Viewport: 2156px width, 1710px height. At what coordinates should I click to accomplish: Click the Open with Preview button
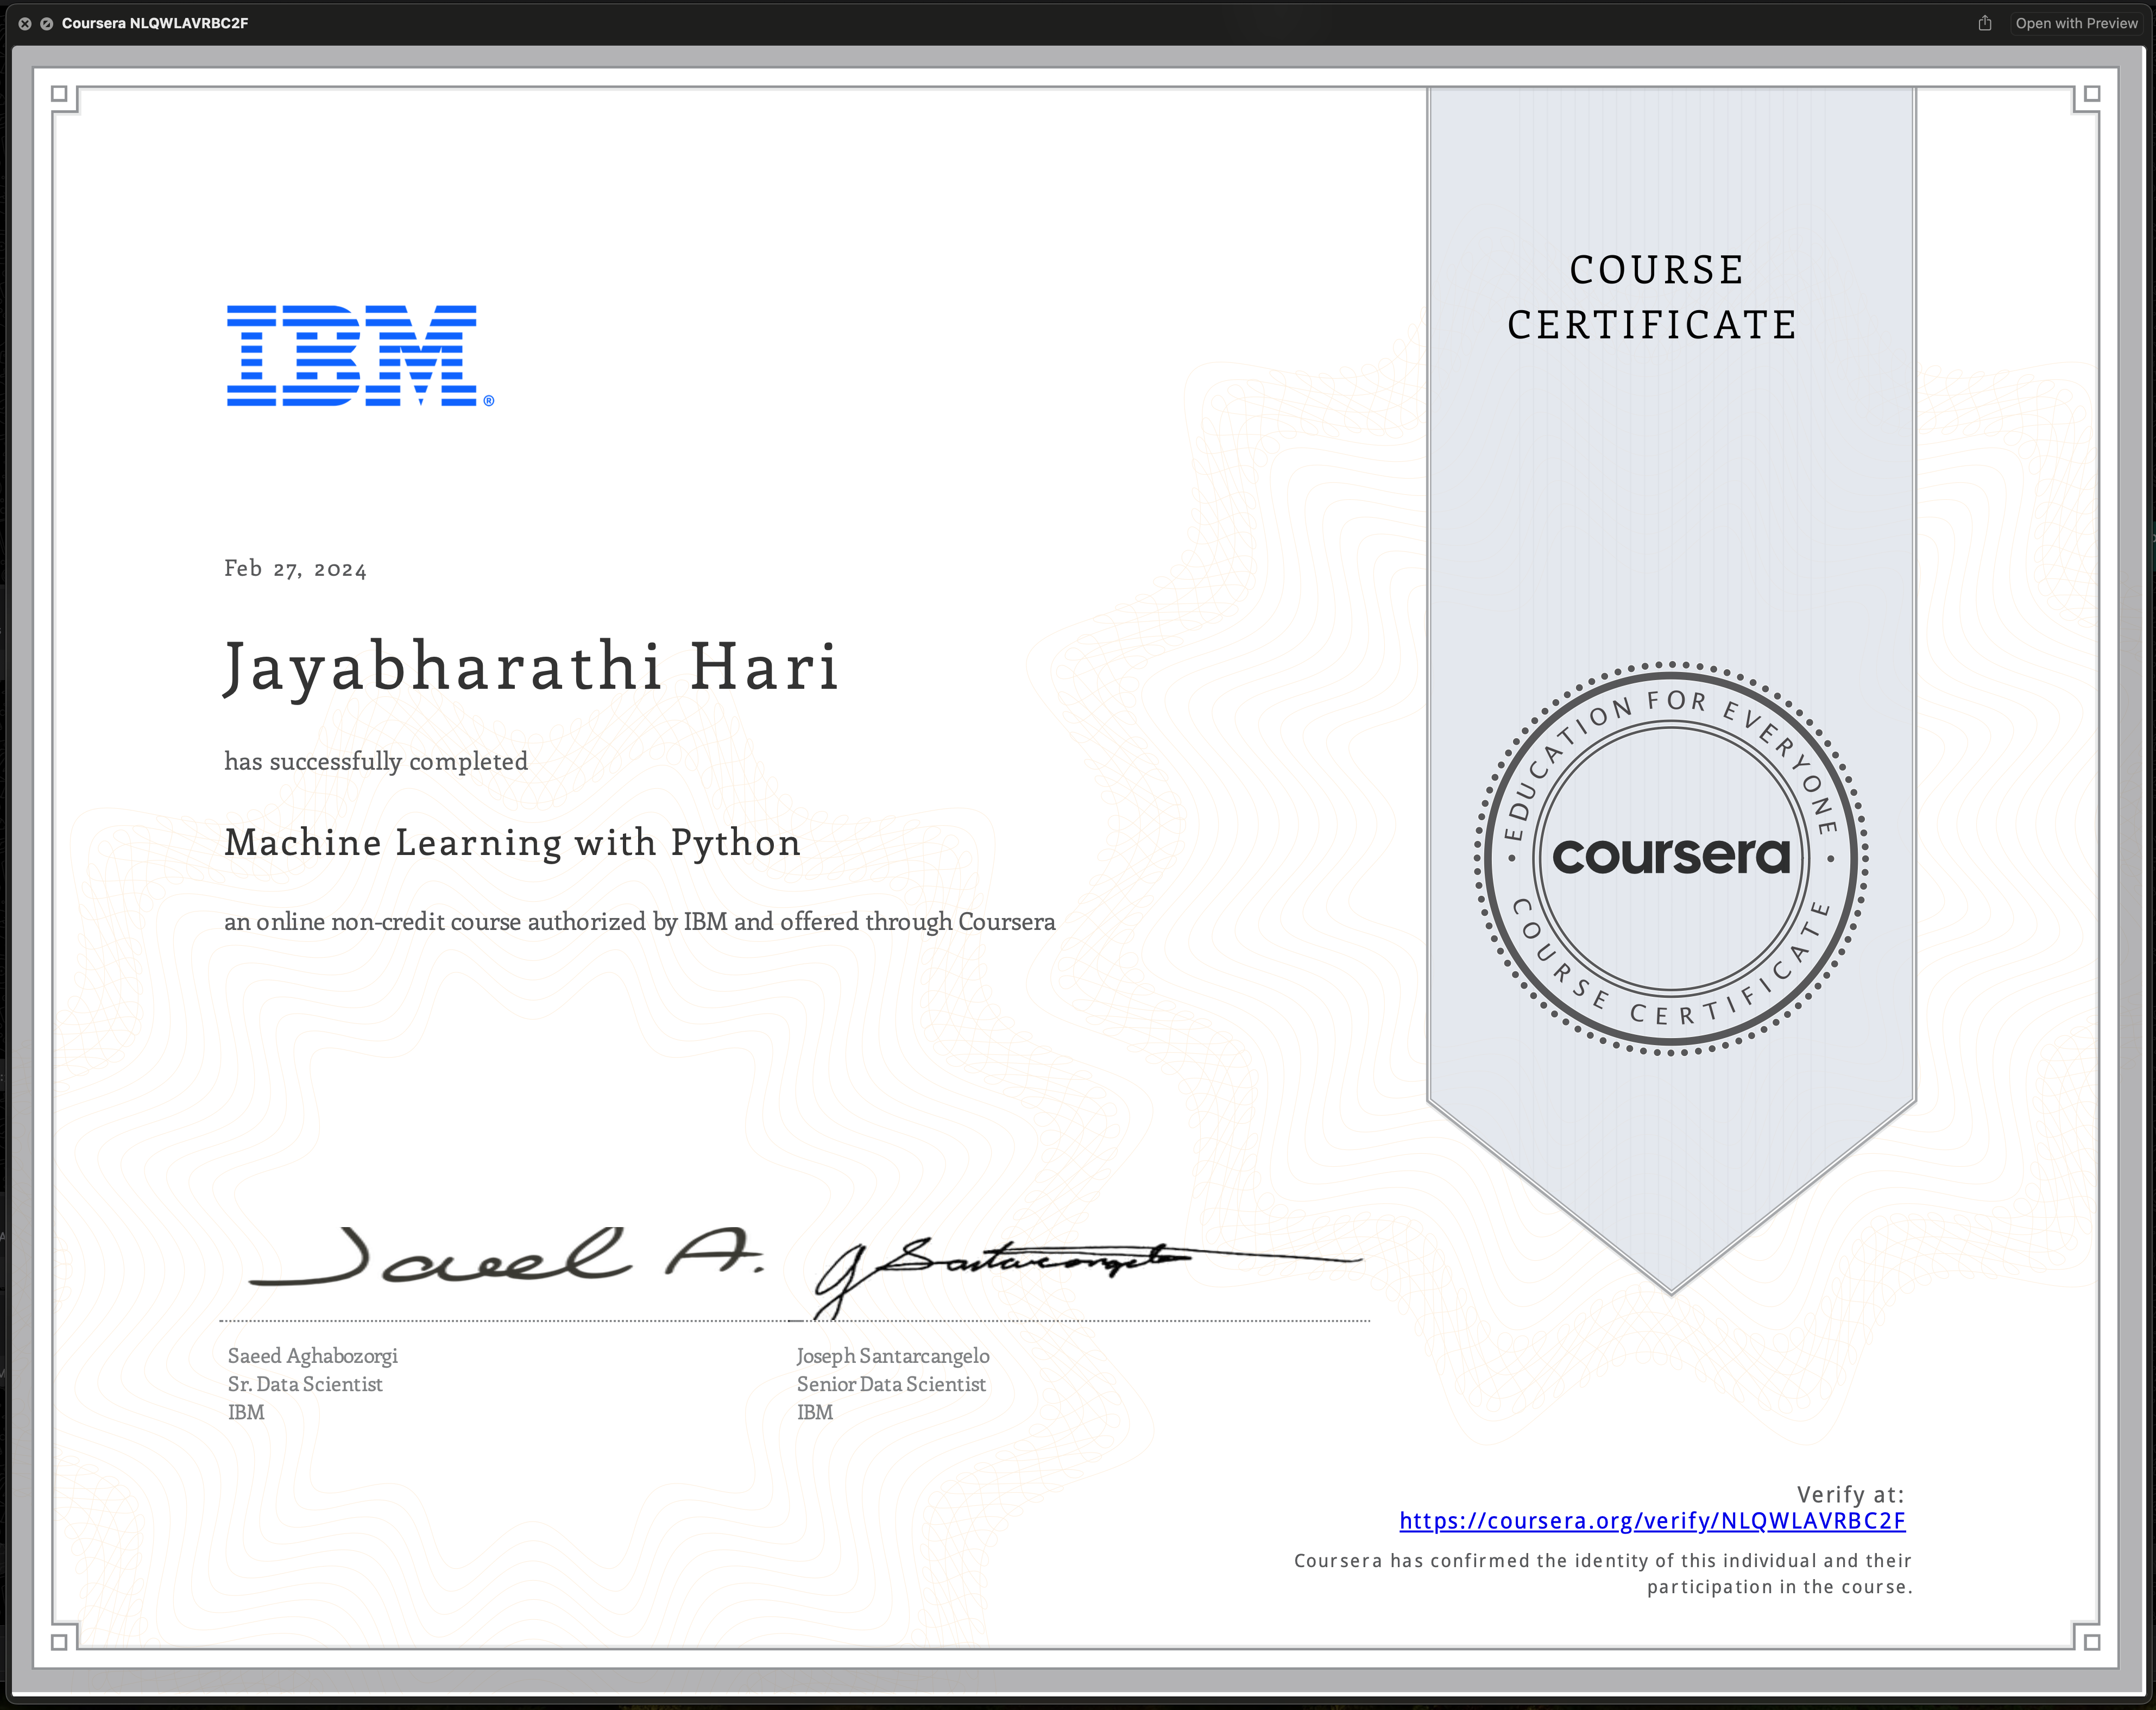pos(2077,23)
